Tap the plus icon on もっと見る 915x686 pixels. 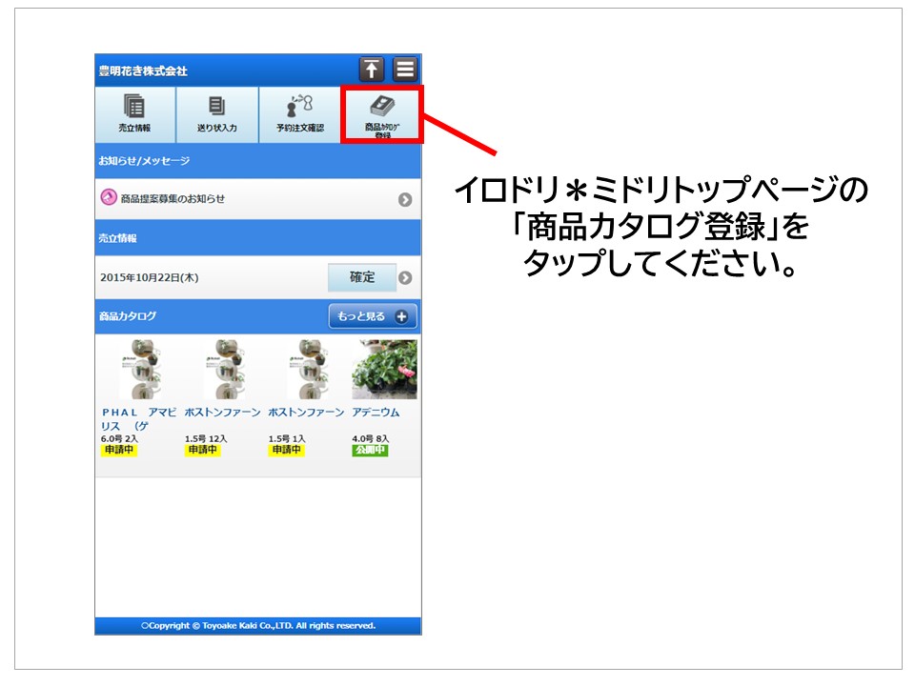tap(400, 317)
